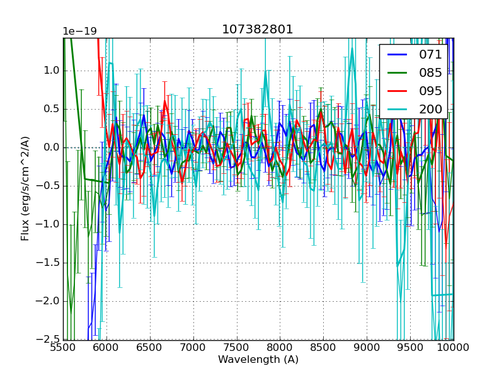Click the 095 legend label
This screenshot has width=504, height=378.
(430, 91)
